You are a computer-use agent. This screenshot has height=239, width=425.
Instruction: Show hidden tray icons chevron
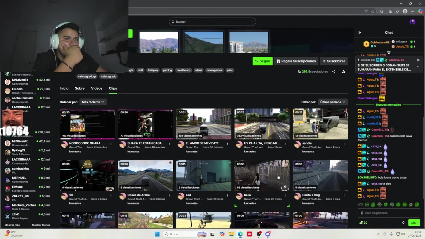pos(379,234)
